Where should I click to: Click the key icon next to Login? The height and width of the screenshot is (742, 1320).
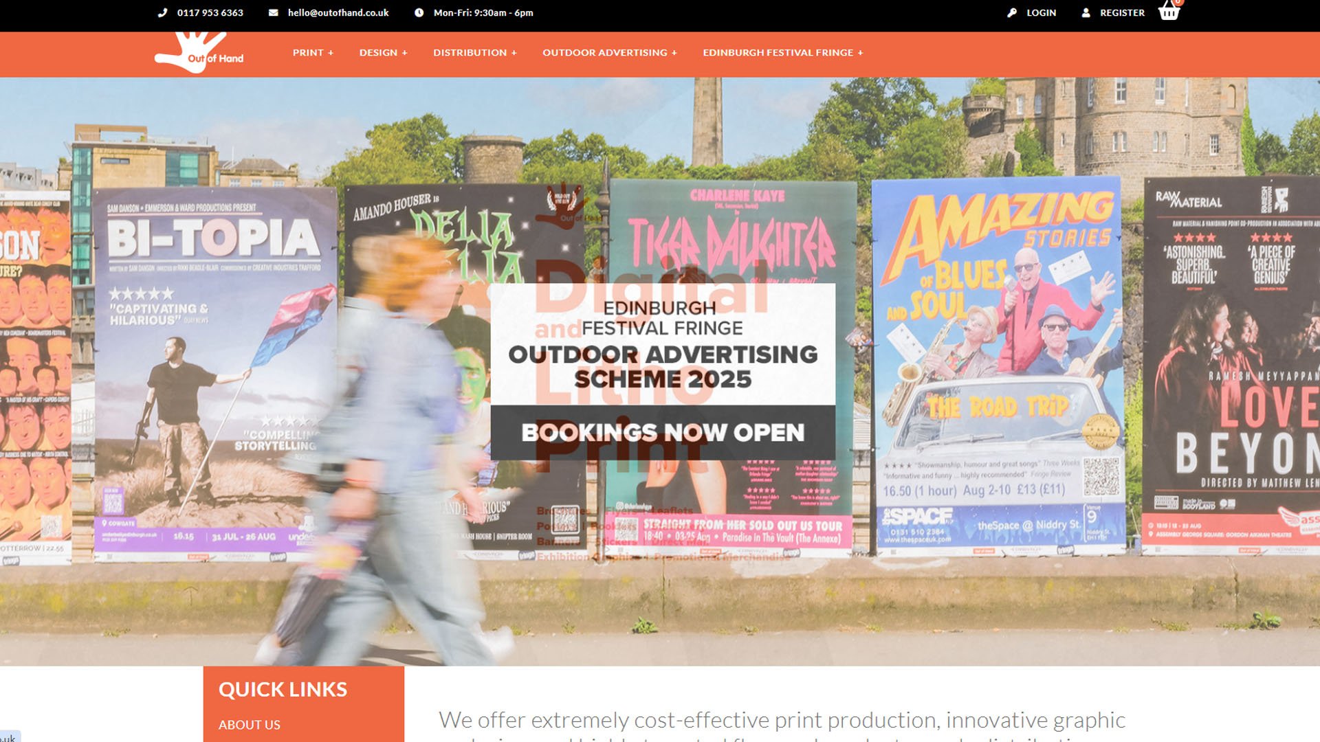tap(1012, 12)
